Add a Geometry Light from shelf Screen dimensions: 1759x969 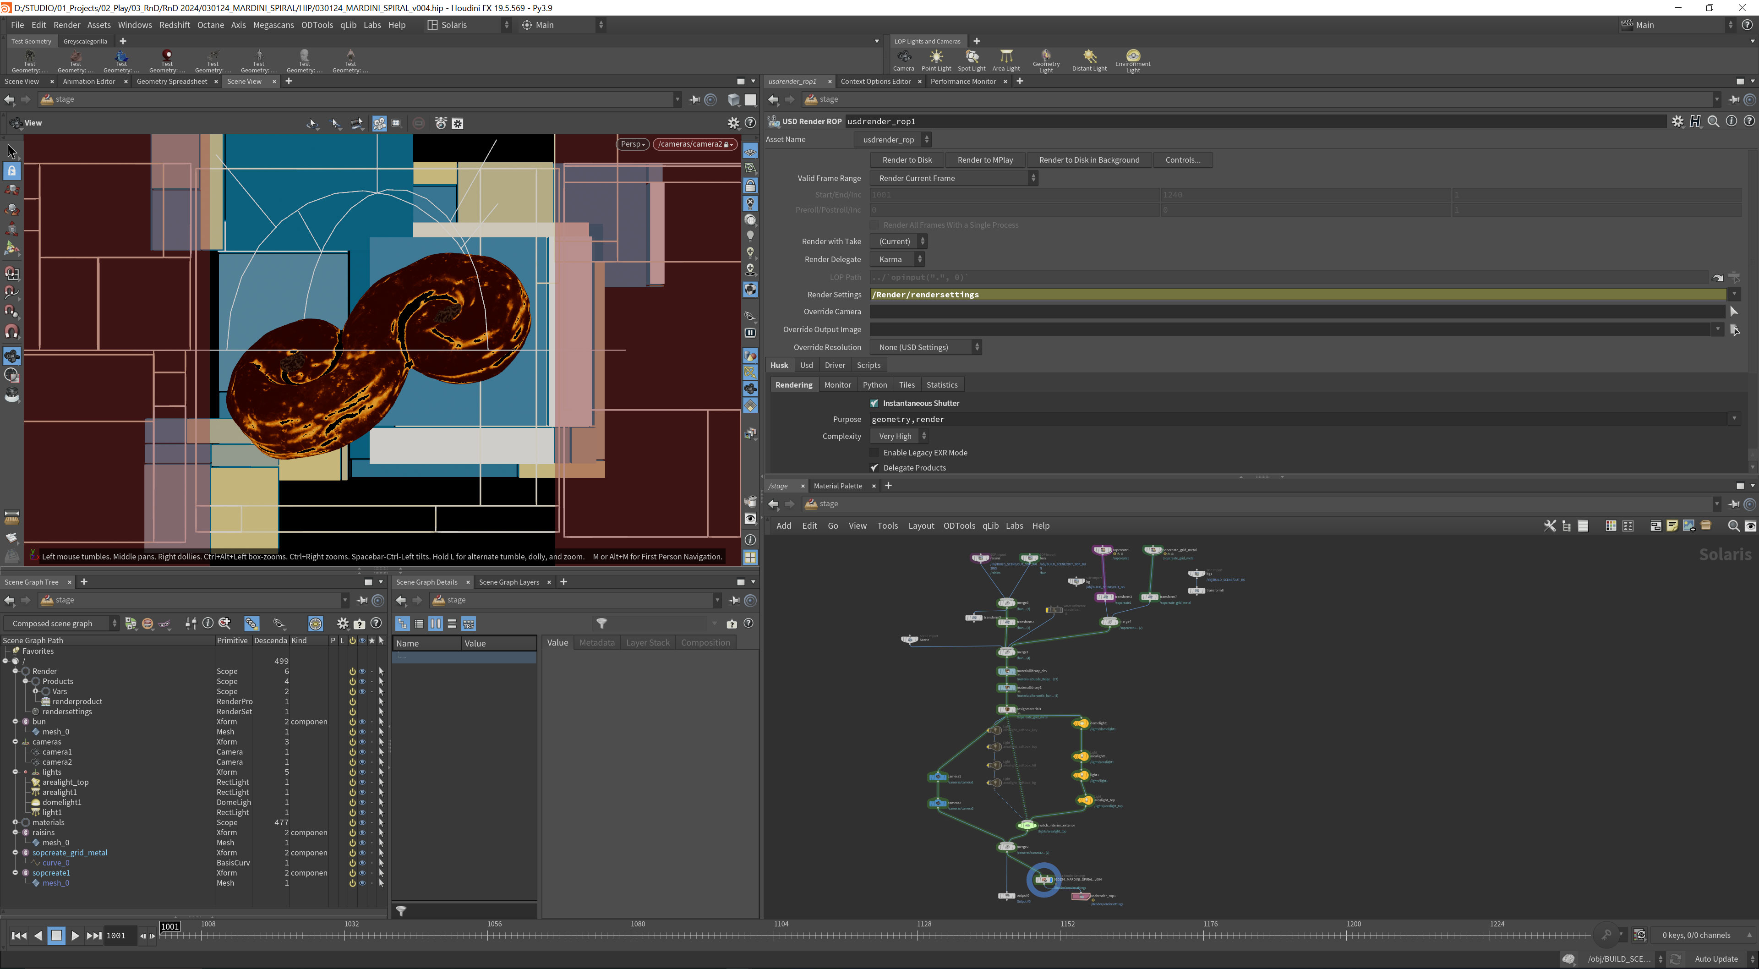pos(1045,61)
